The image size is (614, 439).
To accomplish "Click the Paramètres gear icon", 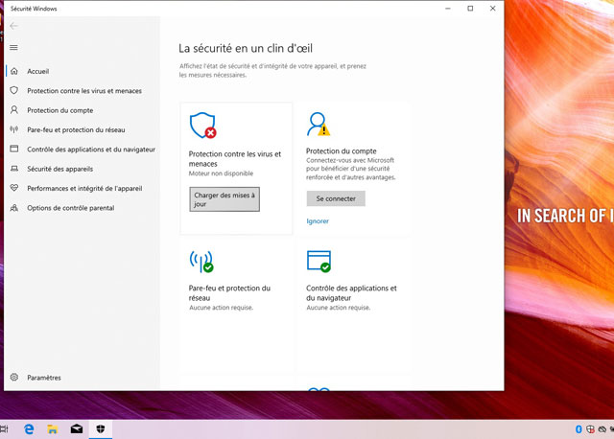I will [x=14, y=378].
